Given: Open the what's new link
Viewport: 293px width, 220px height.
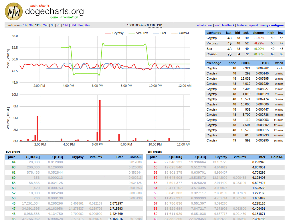Looking at the screenshot, I should pos(205,25).
